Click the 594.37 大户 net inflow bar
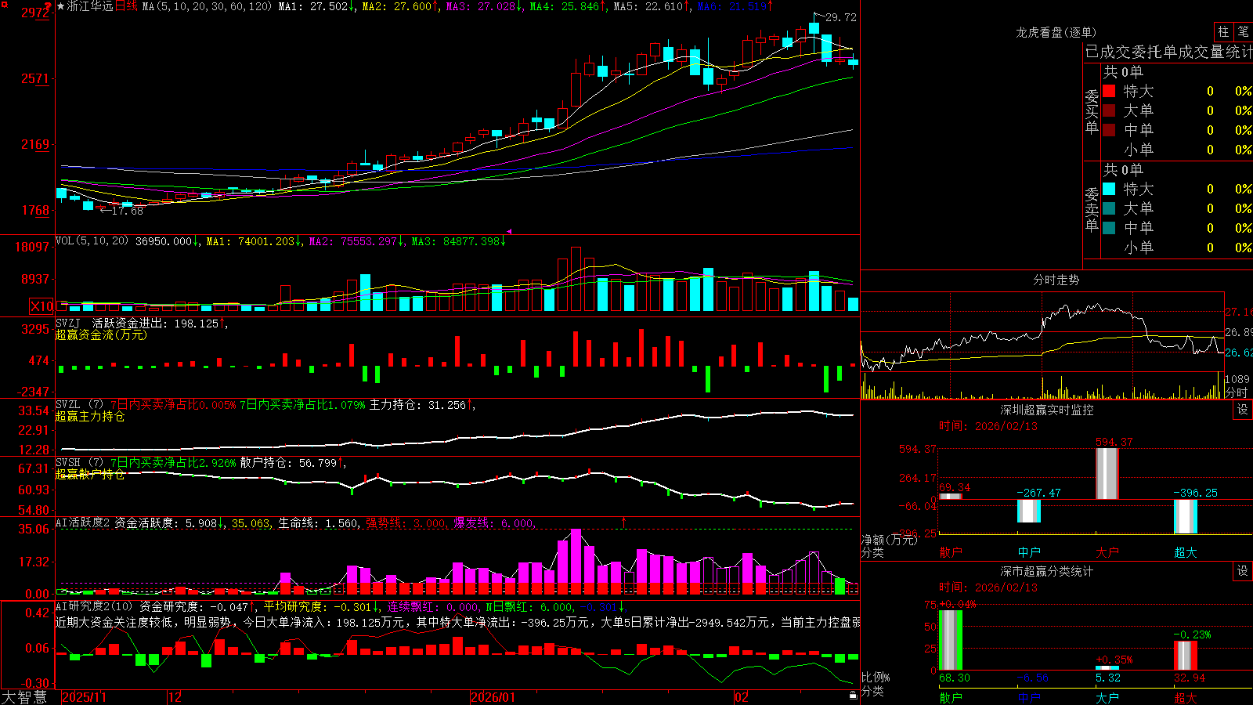 (x=1107, y=473)
